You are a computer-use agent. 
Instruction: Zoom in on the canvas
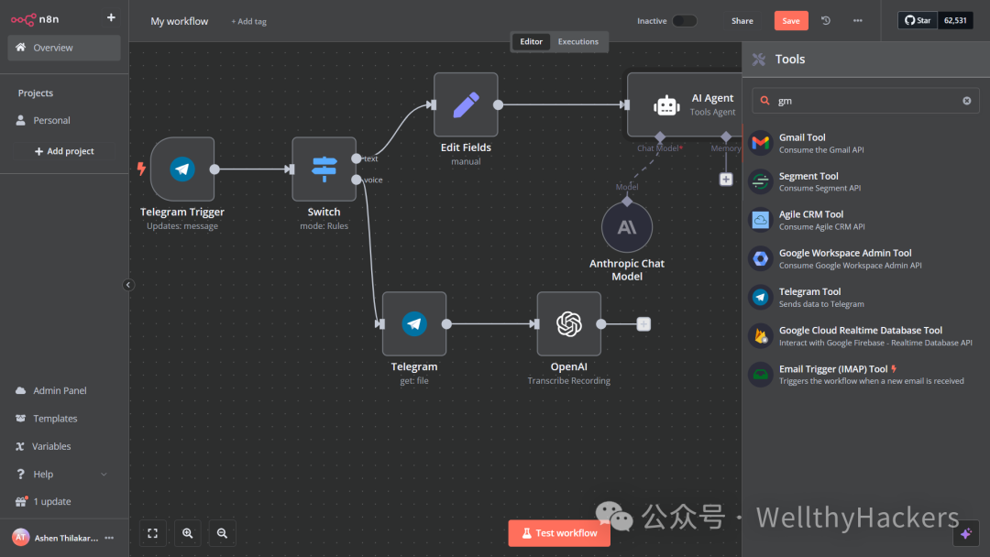click(188, 533)
